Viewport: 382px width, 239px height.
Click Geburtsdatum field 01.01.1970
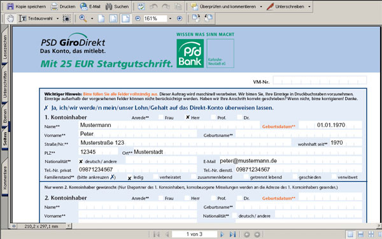click(x=330, y=125)
